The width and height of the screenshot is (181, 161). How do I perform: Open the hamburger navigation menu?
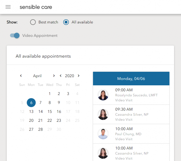[x=8, y=7]
